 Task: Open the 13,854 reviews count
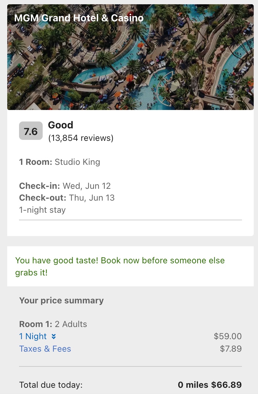coord(81,138)
